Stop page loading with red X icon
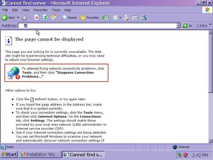The height and width of the screenshot is (160, 213). pyautogui.click(x=37, y=18)
